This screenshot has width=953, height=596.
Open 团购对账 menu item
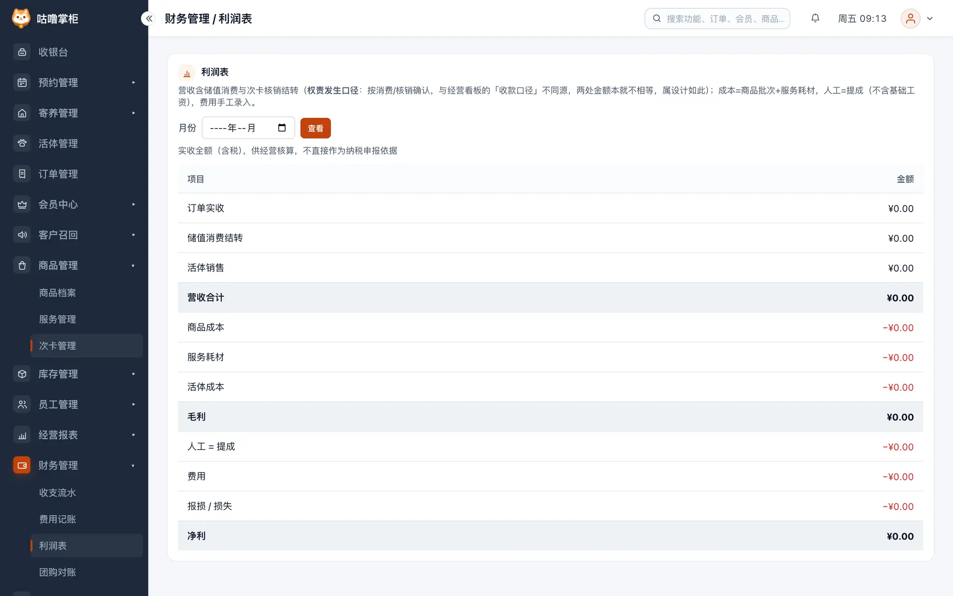(x=86, y=572)
